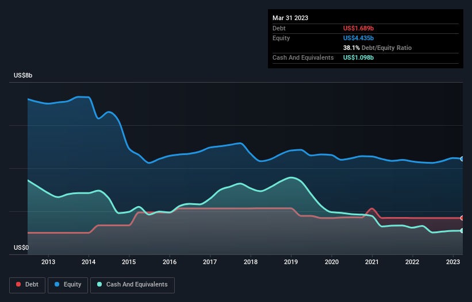Screen dimensions: 472x302
Task: Click the 2013 x-axis label
Action: pos(48,262)
